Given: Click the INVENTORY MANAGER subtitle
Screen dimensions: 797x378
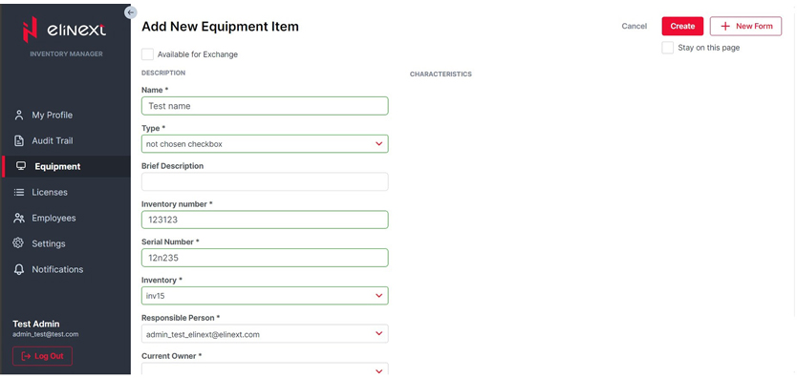Looking at the screenshot, I should 66,53.
